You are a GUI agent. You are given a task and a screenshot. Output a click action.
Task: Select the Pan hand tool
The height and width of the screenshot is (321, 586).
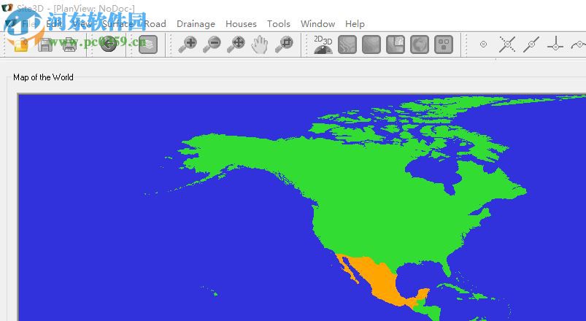click(x=259, y=45)
